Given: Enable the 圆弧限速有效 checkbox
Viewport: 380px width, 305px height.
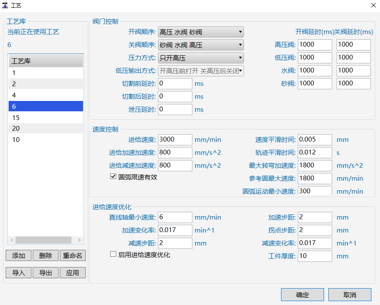Looking at the screenshot, I should (114, 176).
